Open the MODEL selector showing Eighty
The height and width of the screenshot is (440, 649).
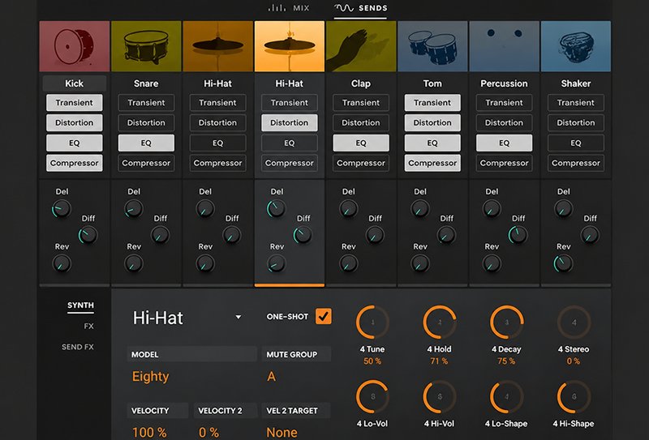click(x=151, y=376)
